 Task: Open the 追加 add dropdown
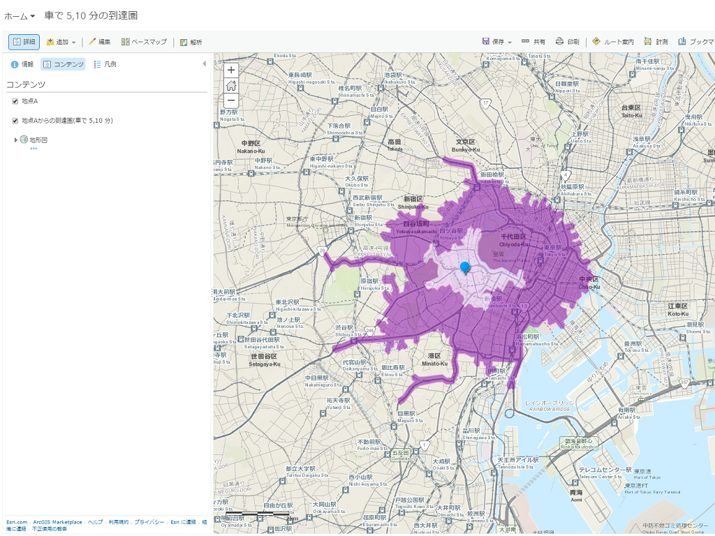(x=61, y=42)
